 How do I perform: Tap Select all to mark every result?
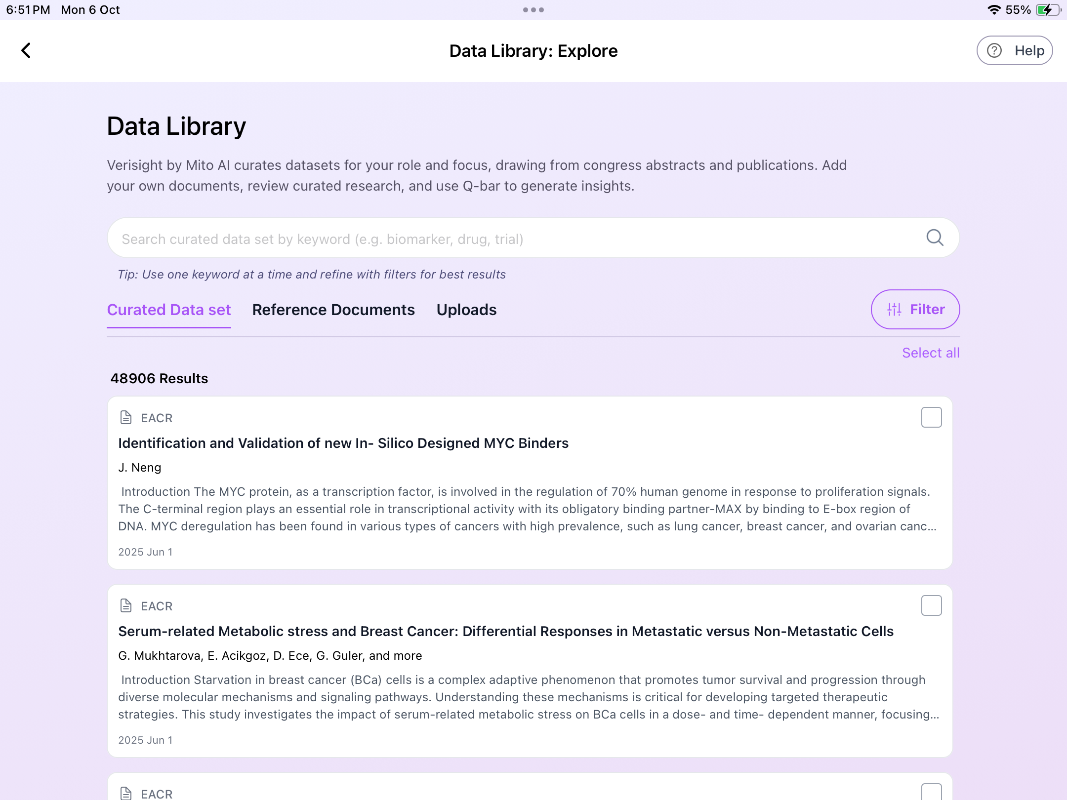931,352
